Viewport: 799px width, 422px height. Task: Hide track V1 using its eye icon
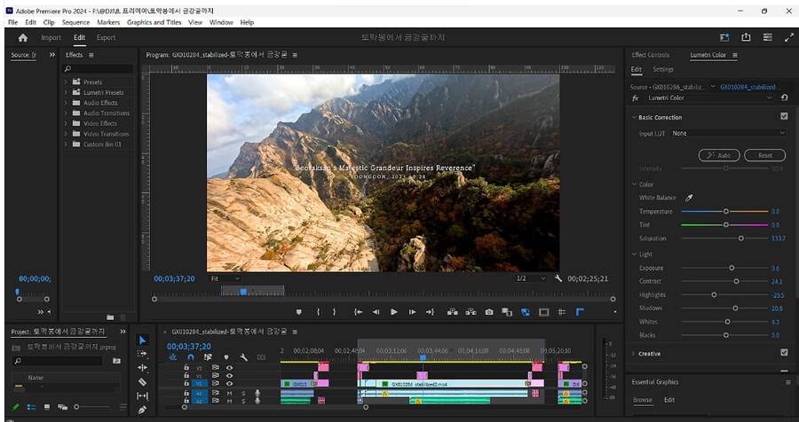tap(230, 384)
